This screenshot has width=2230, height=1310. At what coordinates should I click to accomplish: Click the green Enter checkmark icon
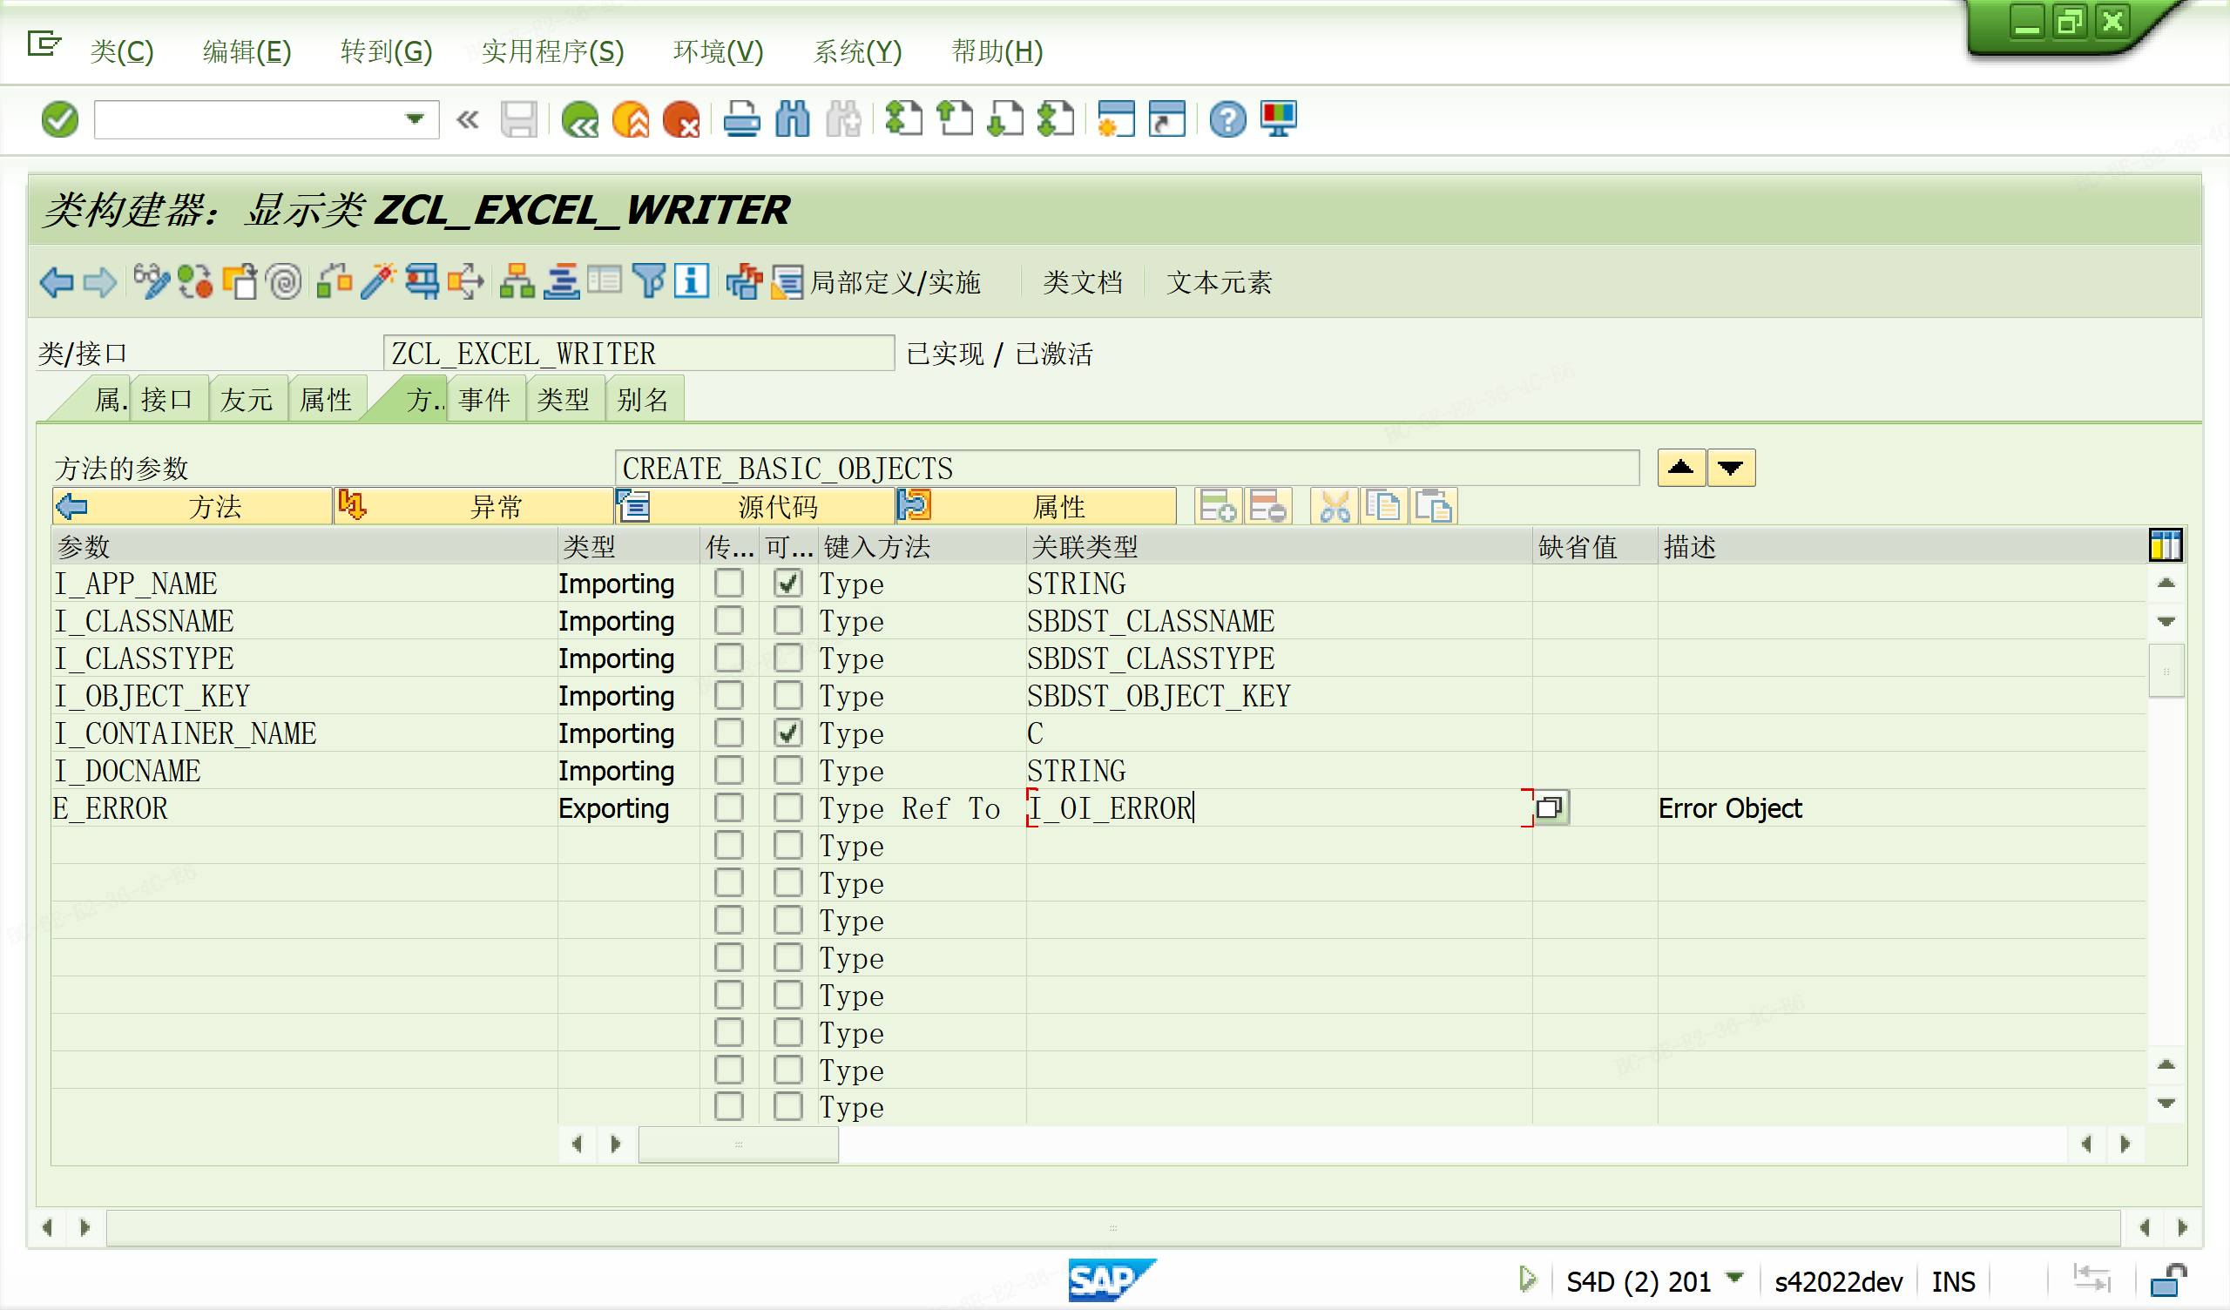tap(59, 119)
